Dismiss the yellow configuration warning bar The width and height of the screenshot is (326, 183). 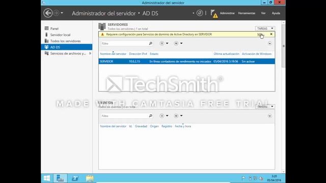pos(271,34)
